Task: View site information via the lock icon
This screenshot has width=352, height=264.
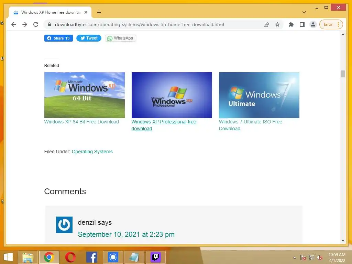Action: coord(49,24)
